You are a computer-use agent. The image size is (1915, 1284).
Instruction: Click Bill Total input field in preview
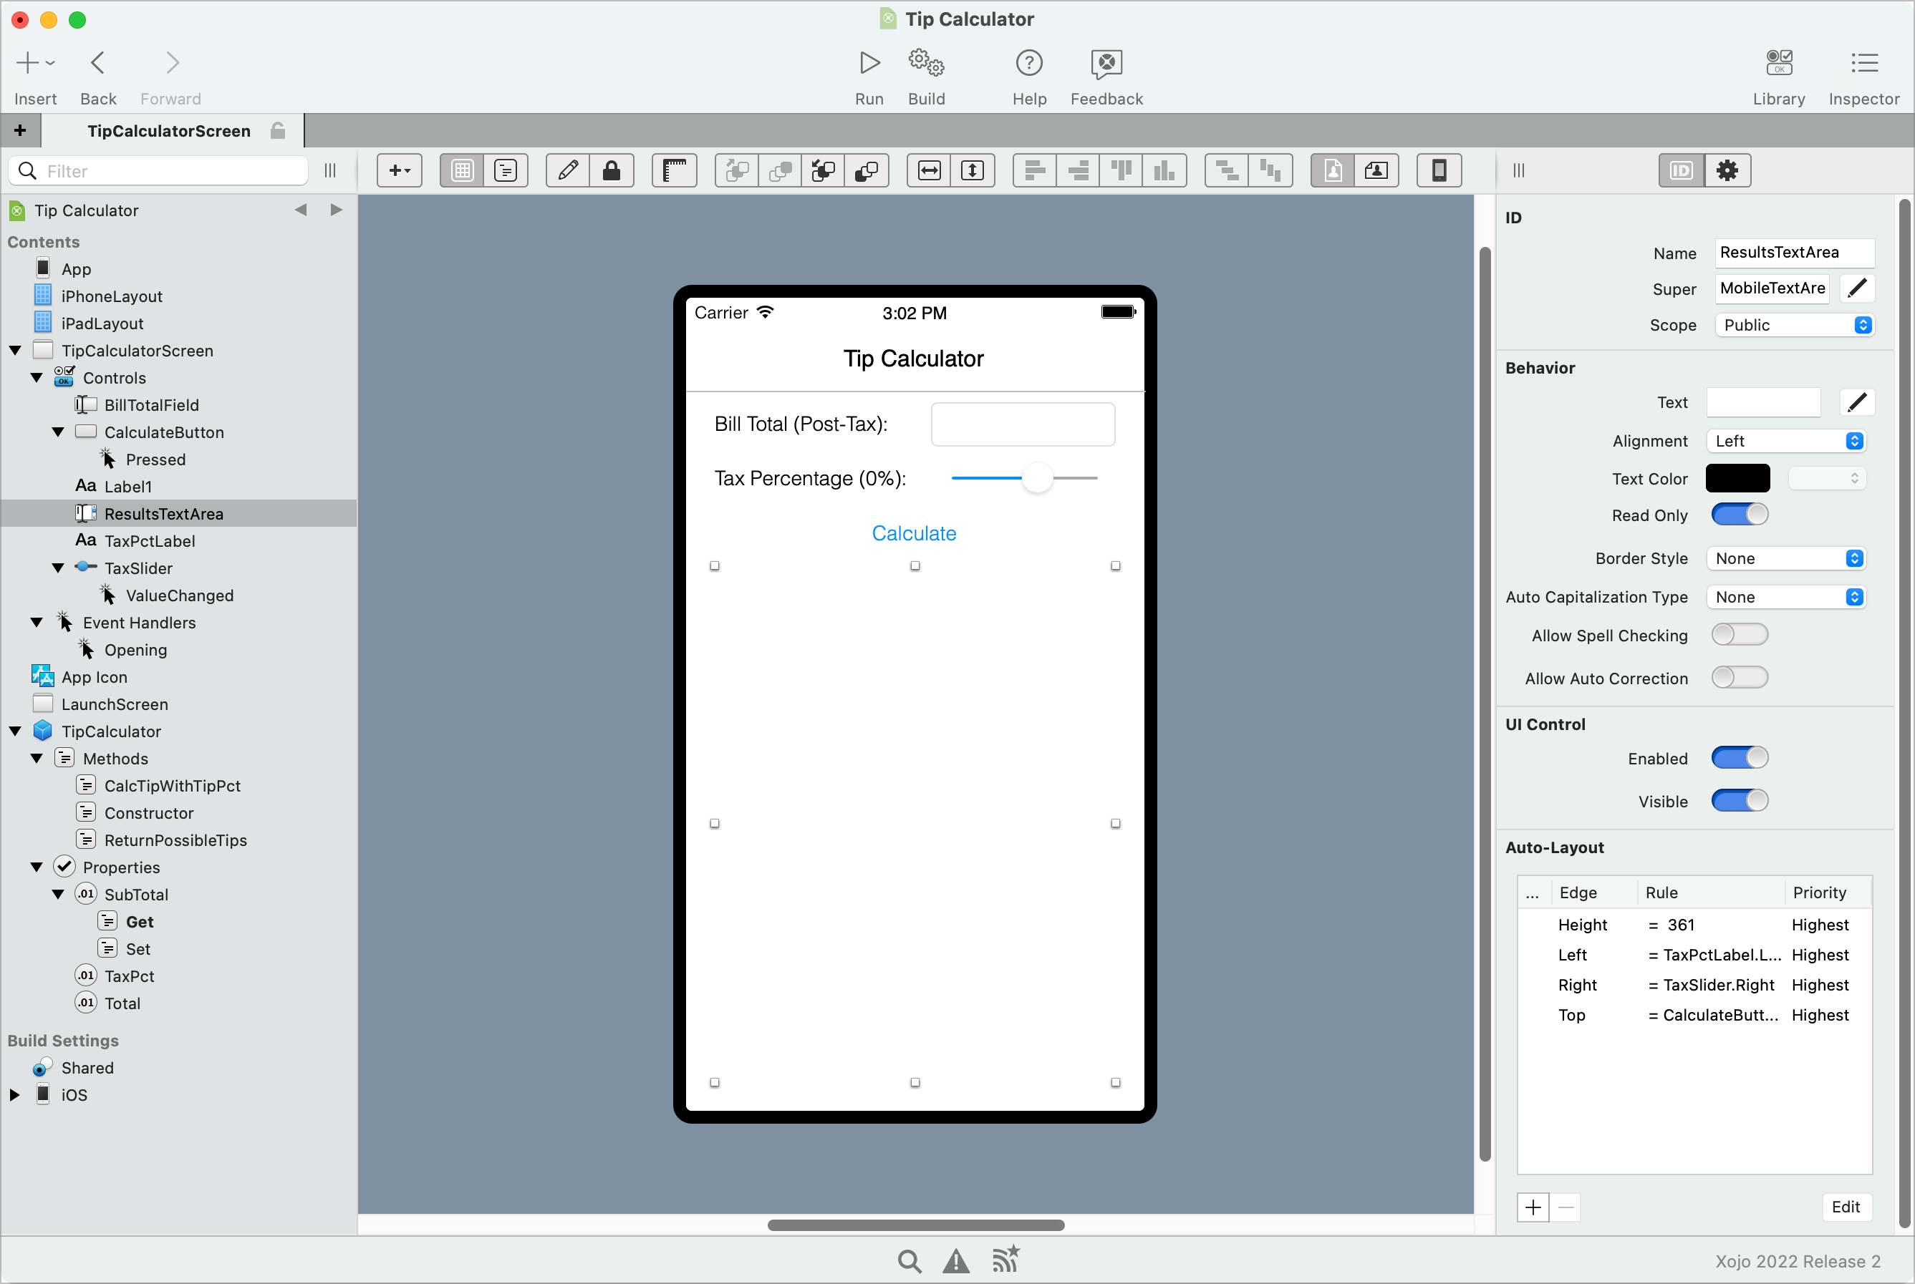pos(1025,424)
